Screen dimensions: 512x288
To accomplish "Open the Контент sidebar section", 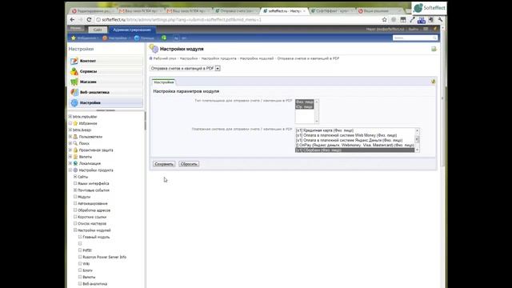I will [x=106, y=61].
